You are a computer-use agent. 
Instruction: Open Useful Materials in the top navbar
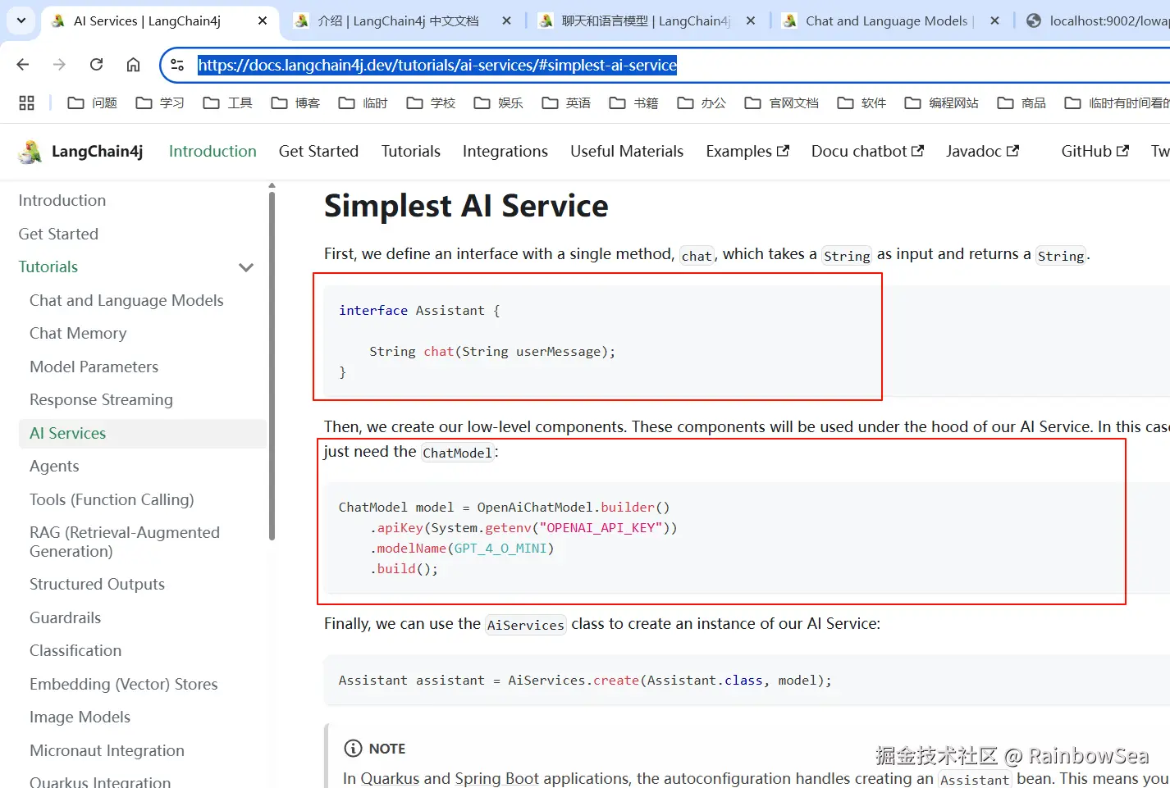click(627, 152)
